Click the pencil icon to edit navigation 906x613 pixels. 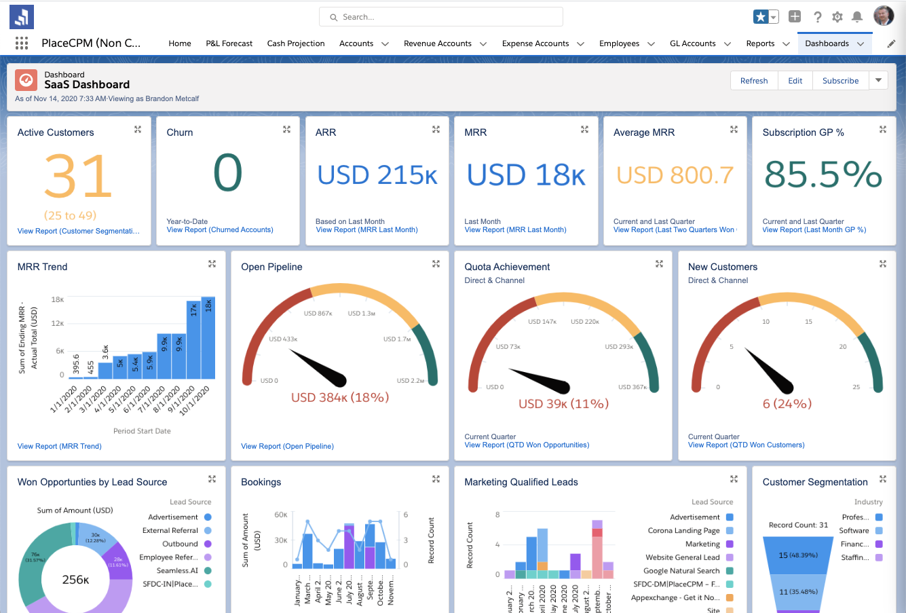(891, 43)
